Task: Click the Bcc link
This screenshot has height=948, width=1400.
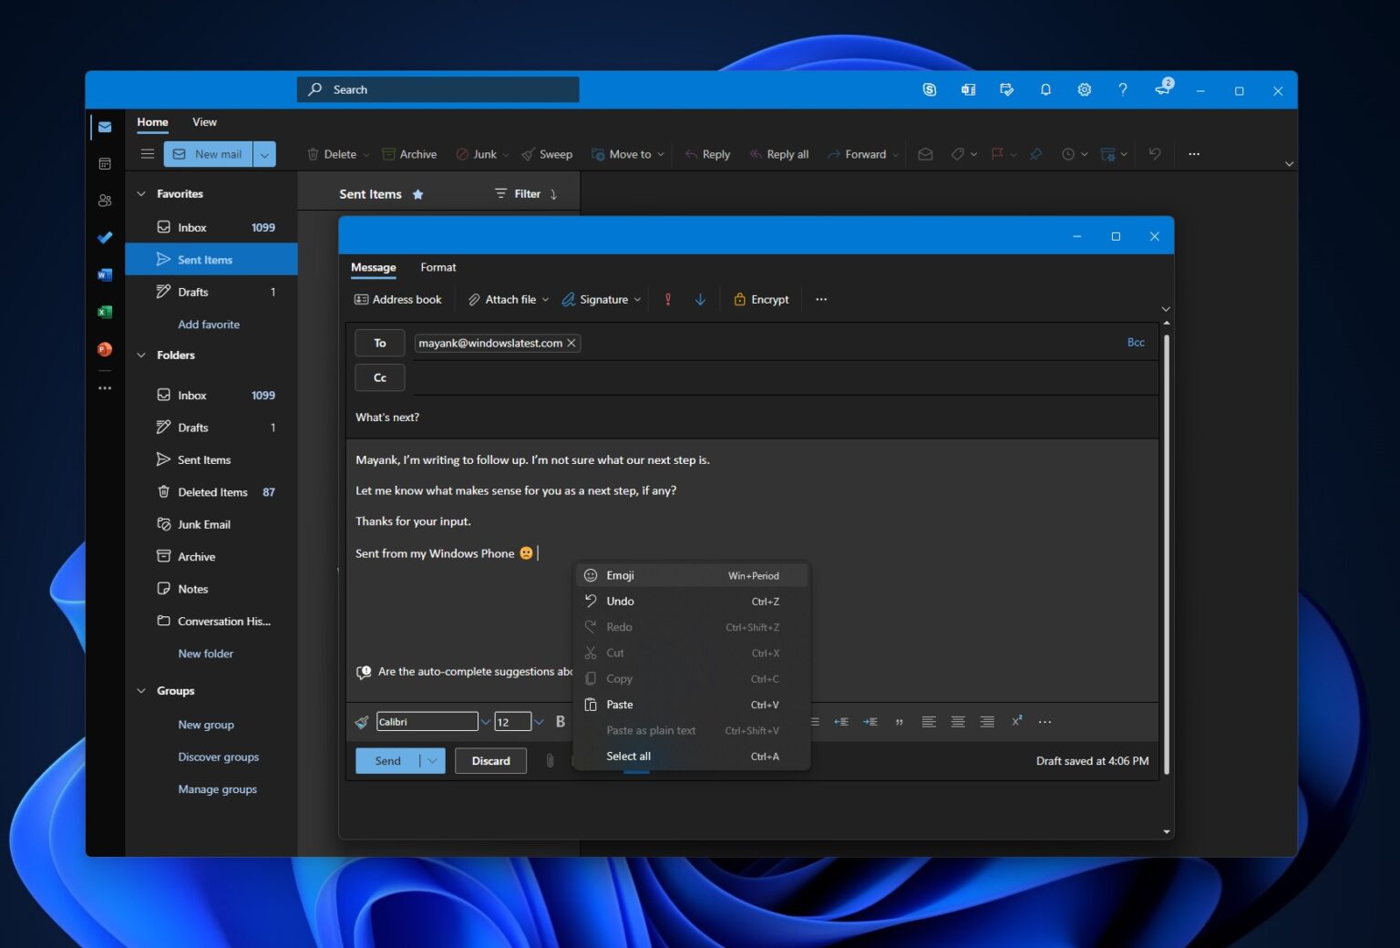Action: pyautogui.click(x=1136, y=342)
